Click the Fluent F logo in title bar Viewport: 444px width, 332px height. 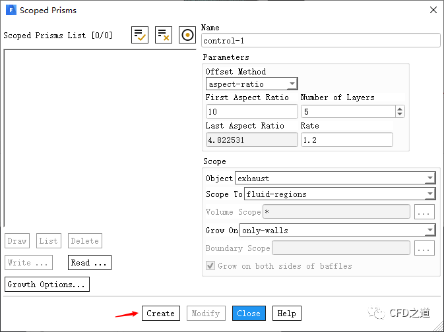coord(11,10)
